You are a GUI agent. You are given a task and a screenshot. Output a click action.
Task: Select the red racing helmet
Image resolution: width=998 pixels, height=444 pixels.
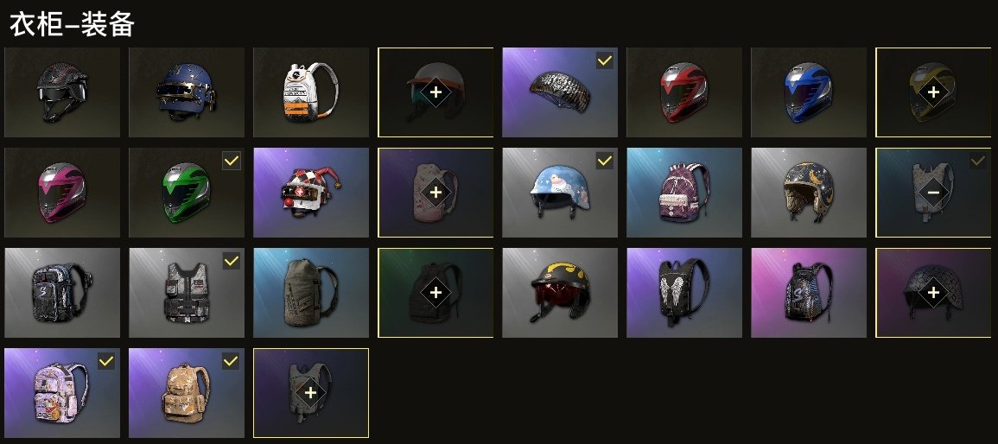pyautogui.click(x=684, y=92)
